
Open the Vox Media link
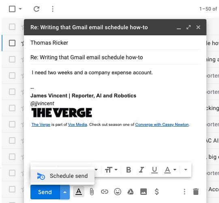77,124
